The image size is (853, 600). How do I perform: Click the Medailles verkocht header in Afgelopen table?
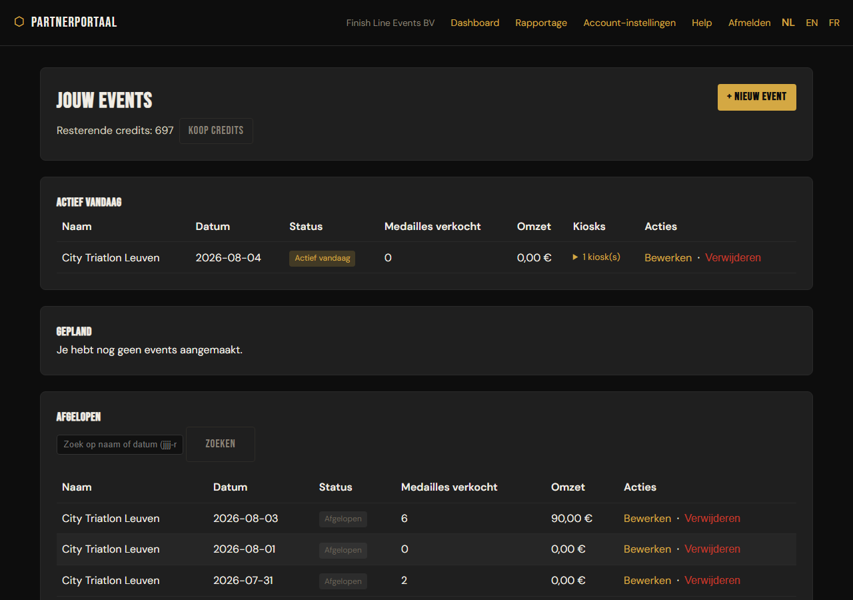coord(449,487)
